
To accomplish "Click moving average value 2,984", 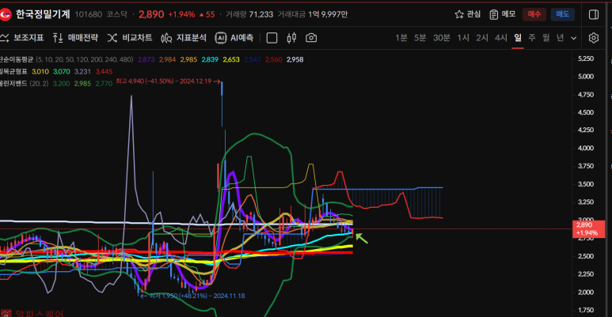I will coord(167,59).
